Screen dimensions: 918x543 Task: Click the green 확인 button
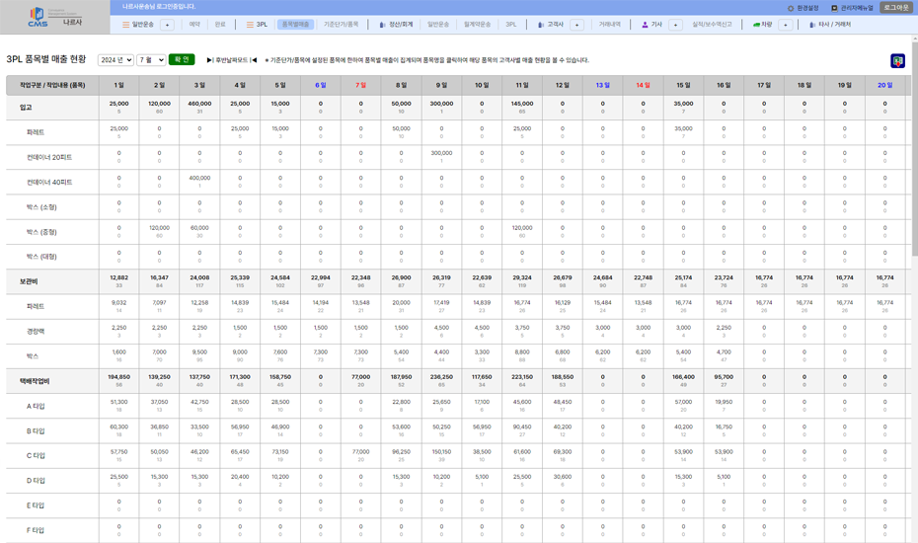182,60
